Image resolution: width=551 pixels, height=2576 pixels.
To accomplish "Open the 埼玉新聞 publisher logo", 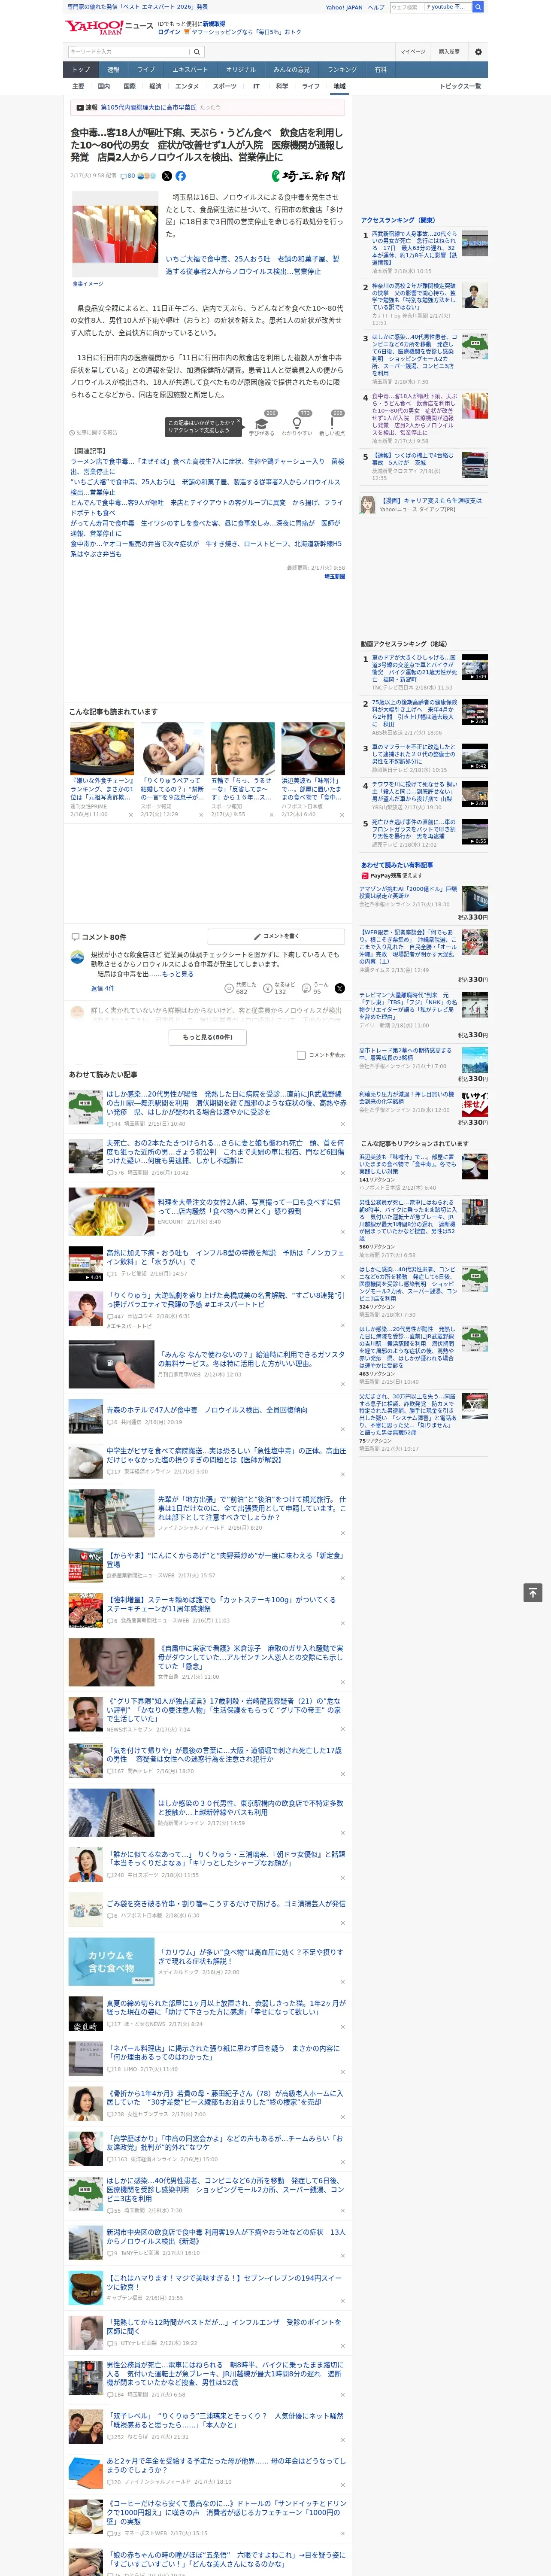I will point(308,176).
